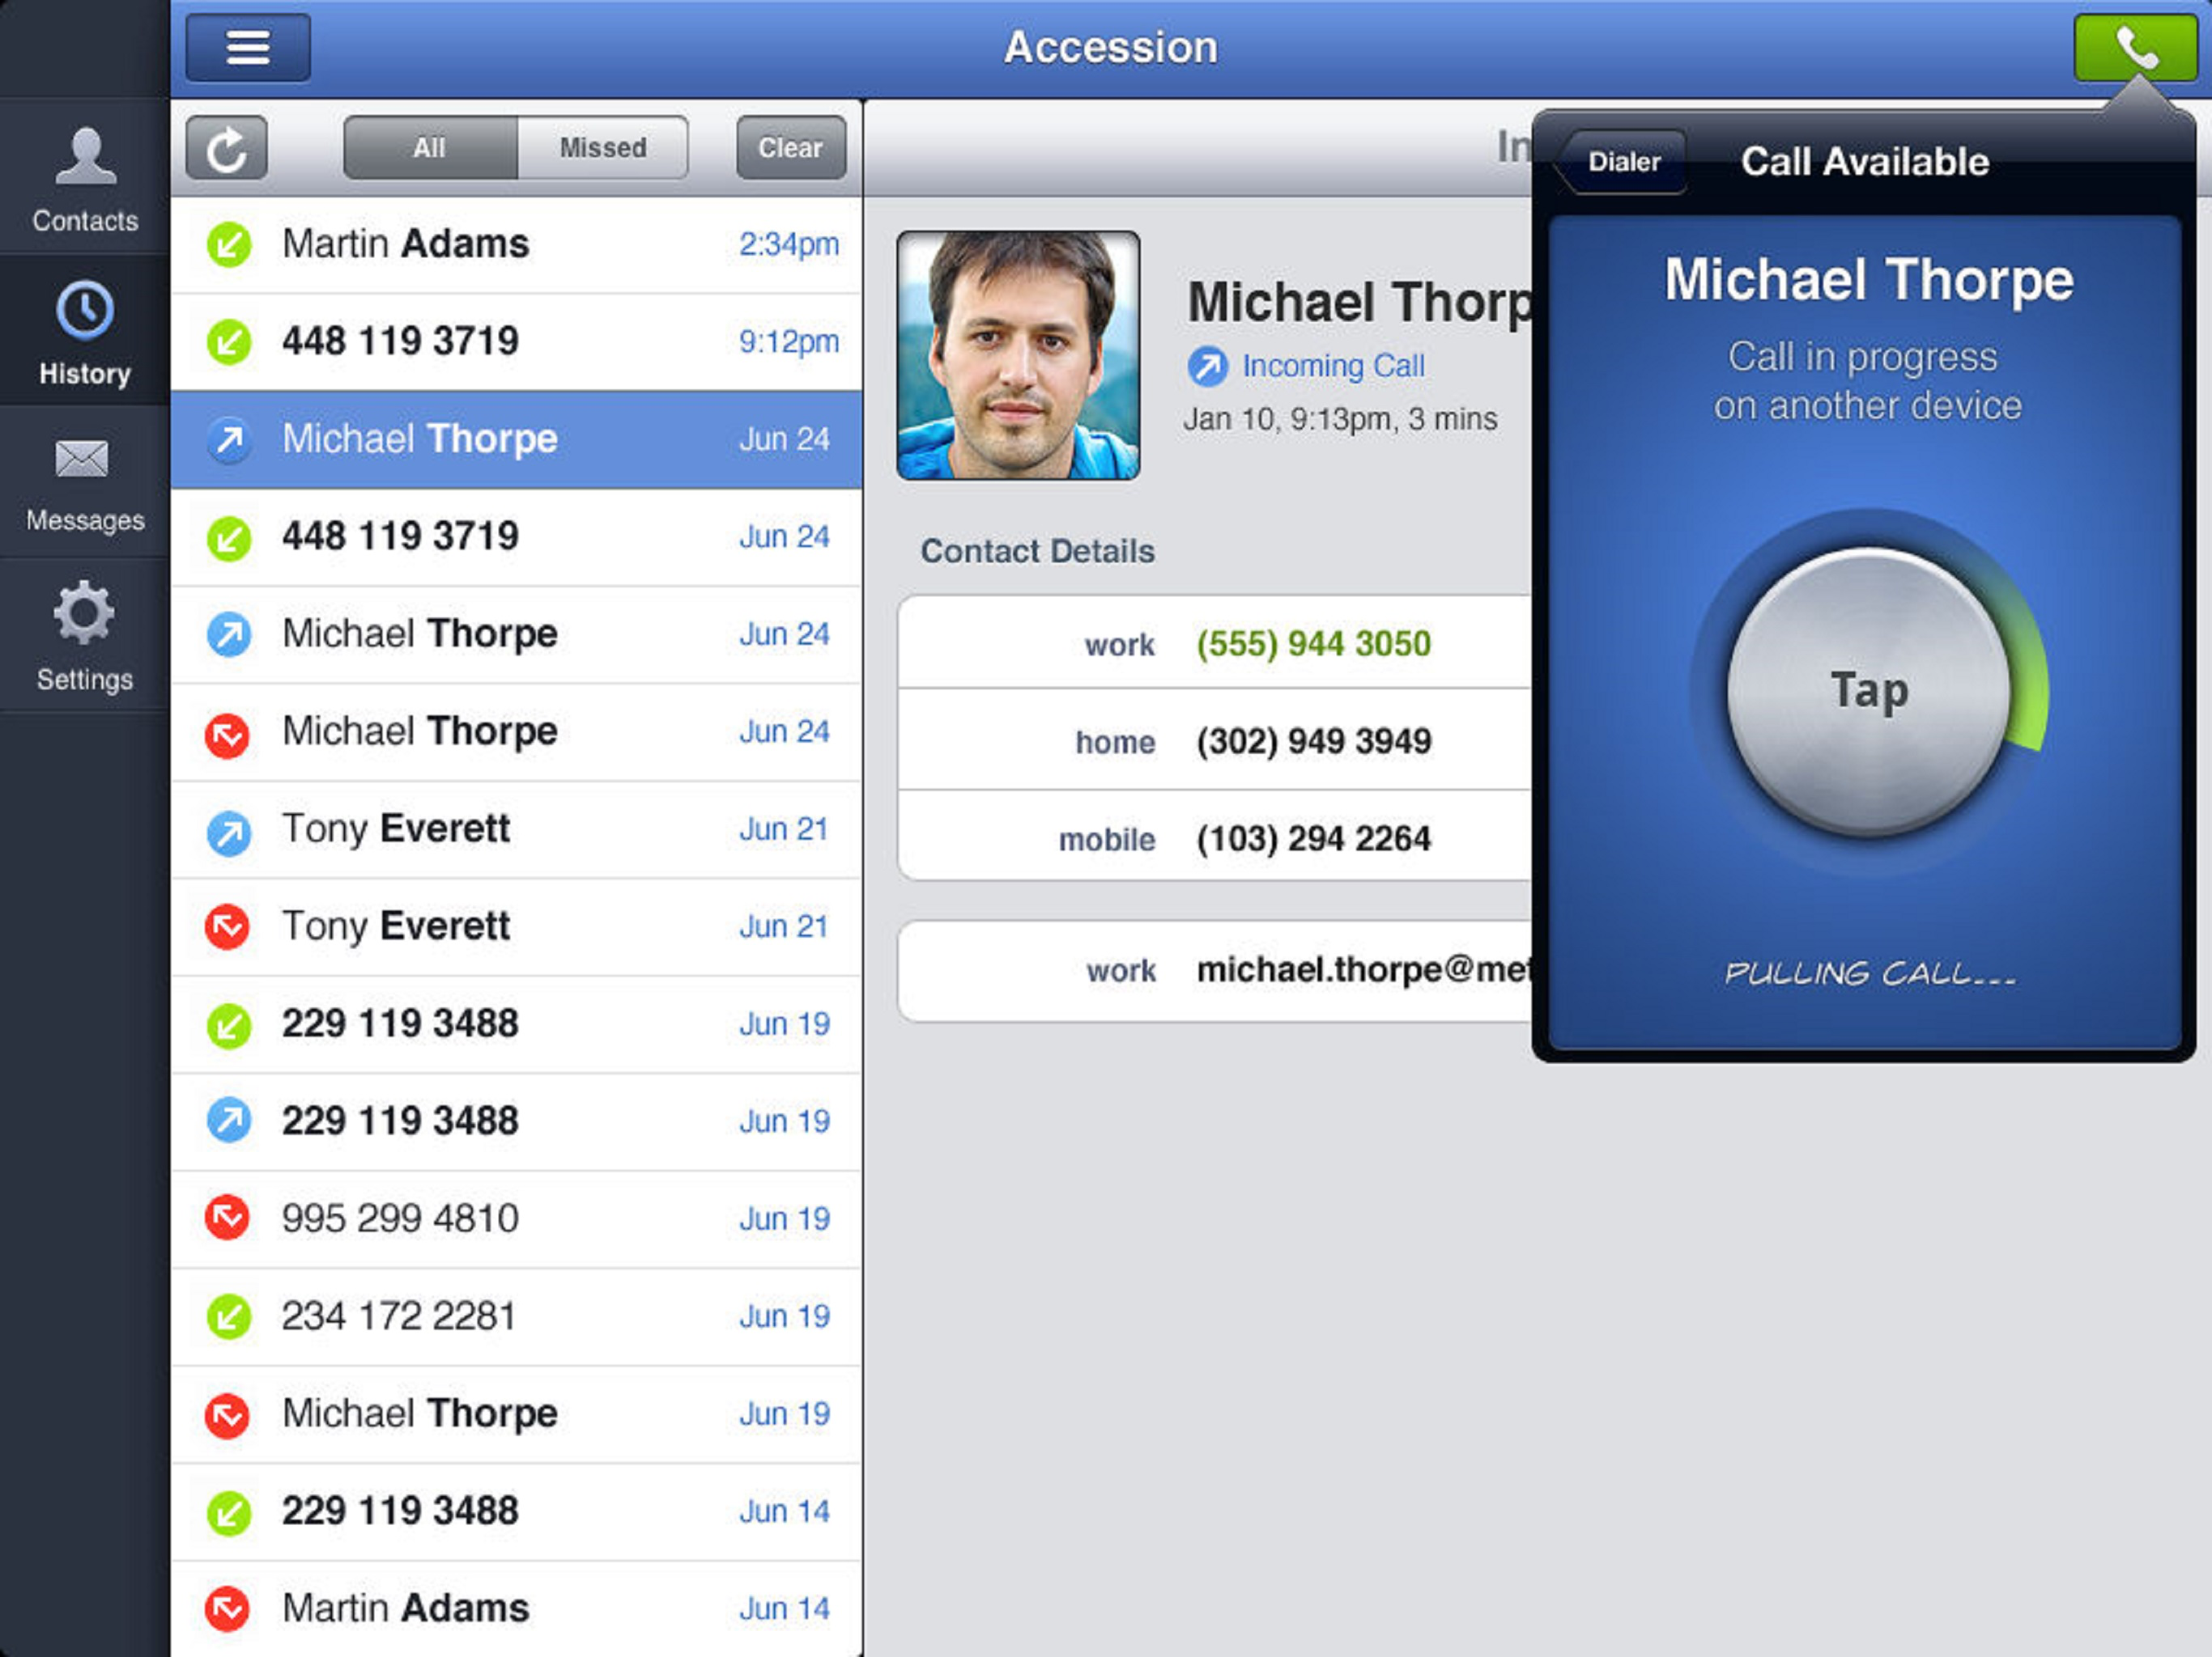Tap the green phone call button
2212x1657 pixels.
[2135, 47]
